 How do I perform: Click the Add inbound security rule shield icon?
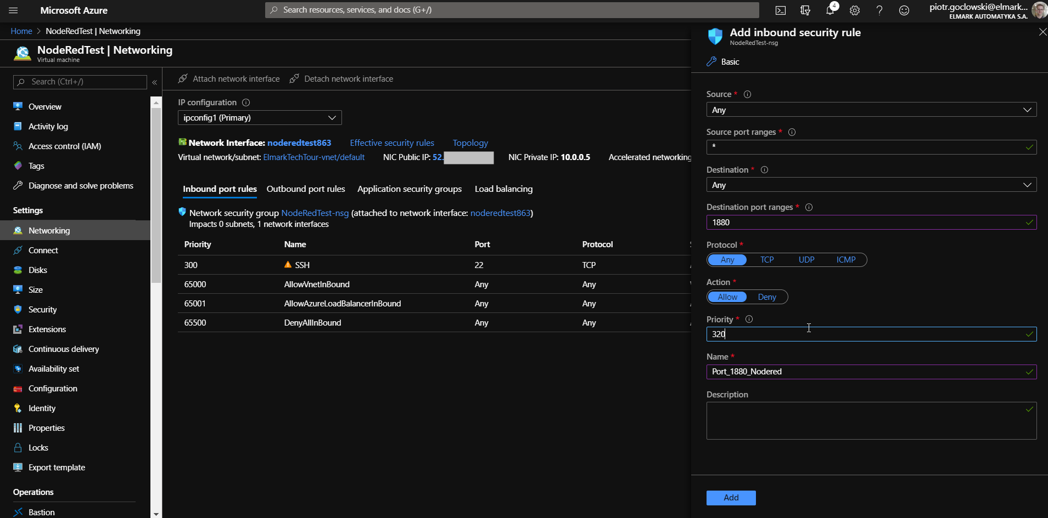click(x=715, y=36)
